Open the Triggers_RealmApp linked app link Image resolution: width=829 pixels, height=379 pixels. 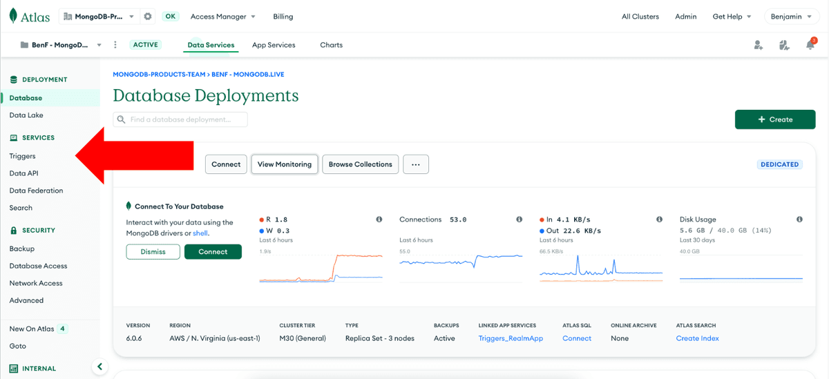tap(511, 338)
